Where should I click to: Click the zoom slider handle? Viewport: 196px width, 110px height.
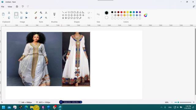click(178, 102)
